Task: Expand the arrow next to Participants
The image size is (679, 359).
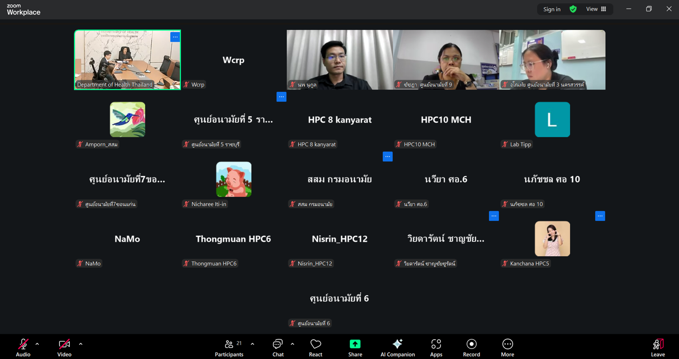Action: 253,344
